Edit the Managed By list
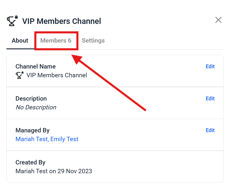Image resolution: width=229 pixels, height=191 pixels. (210, 130)
